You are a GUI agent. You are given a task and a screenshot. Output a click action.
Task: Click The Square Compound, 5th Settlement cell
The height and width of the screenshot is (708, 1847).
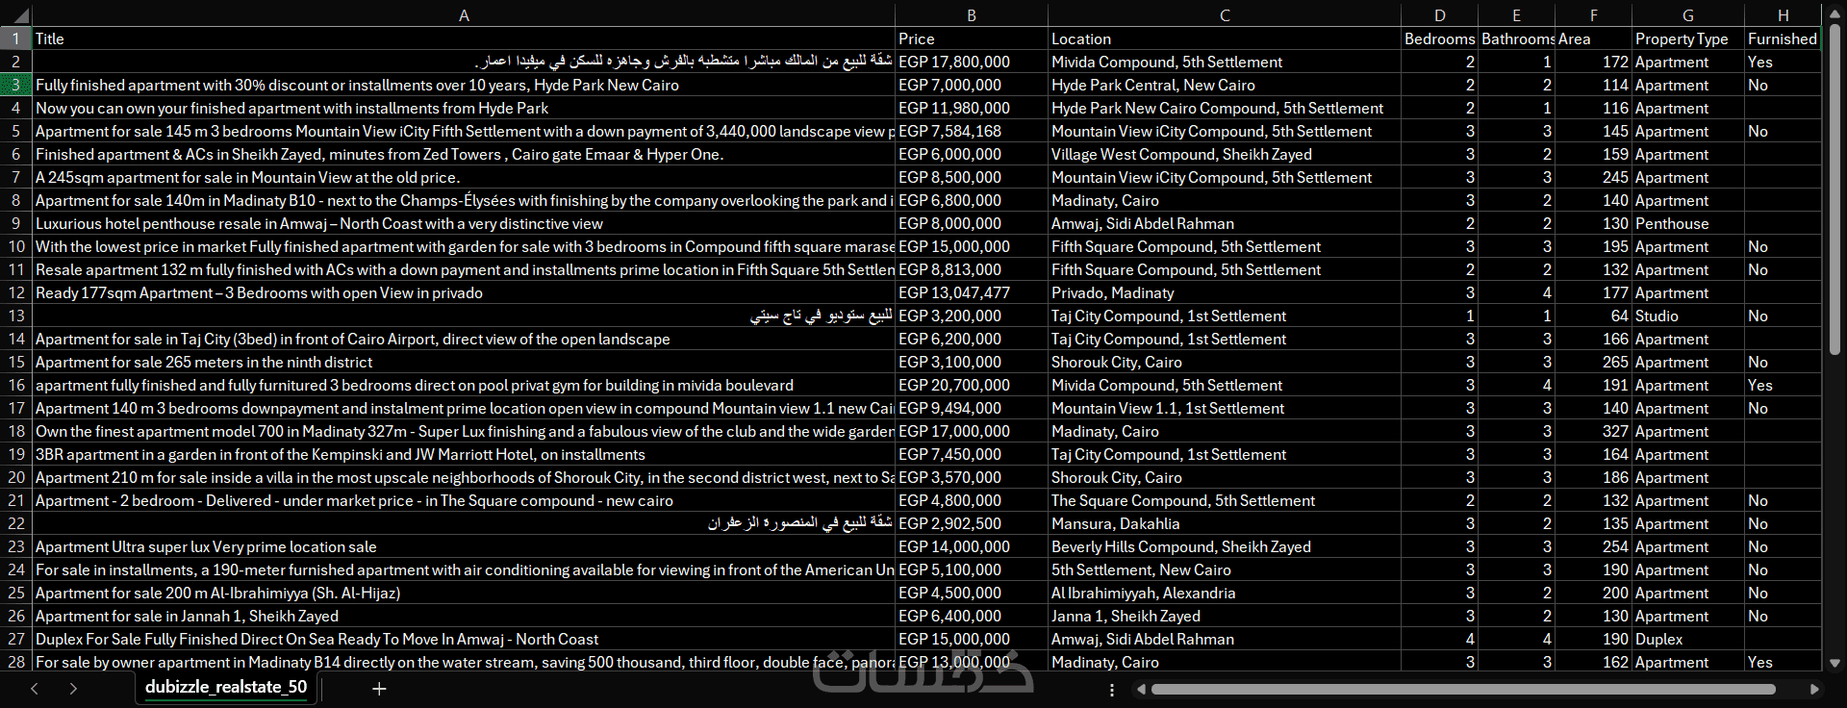pyautogui.click(x=1225, y=500)
